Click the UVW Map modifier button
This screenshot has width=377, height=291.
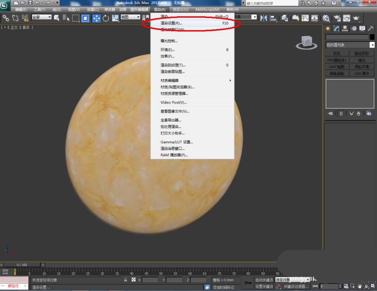click(x=336, y=67)
